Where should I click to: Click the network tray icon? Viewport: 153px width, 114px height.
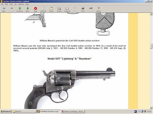142,111
